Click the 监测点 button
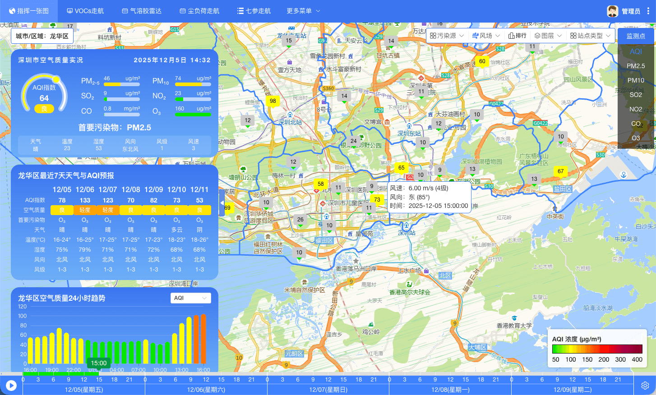 tap(635, 36)
